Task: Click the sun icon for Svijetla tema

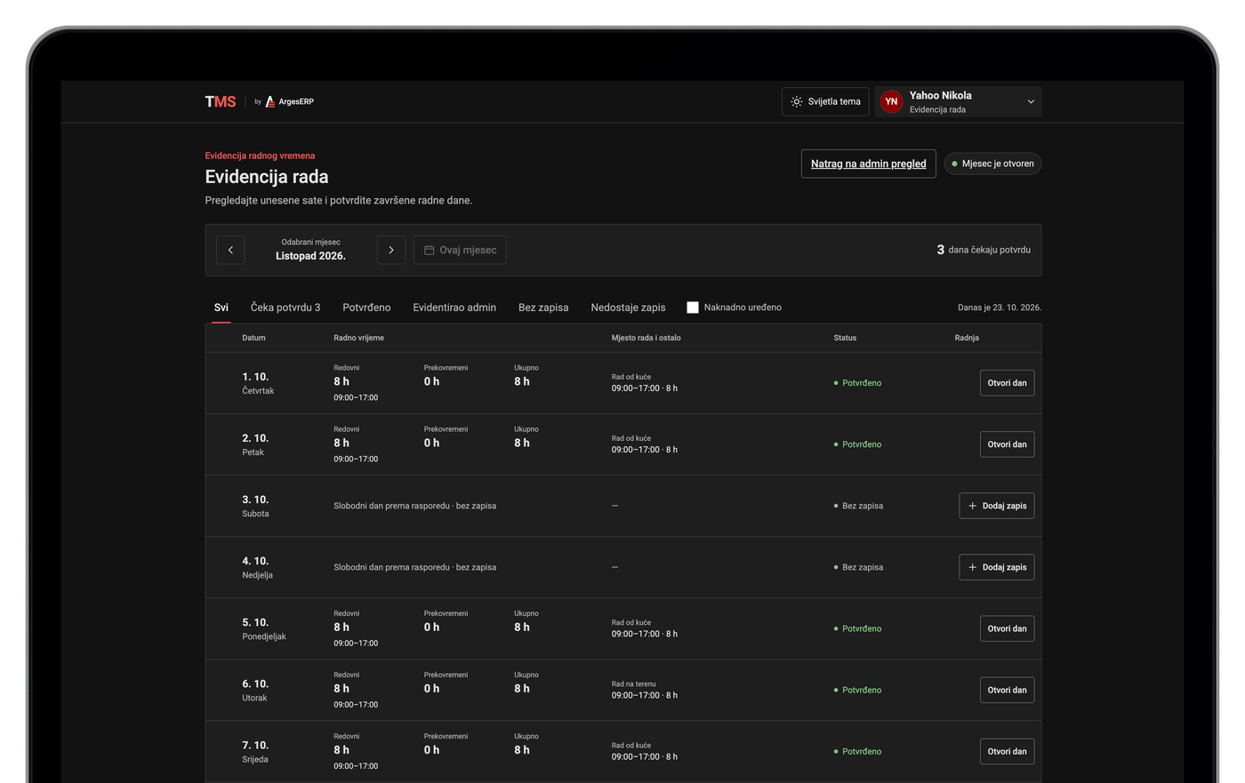Action: pos(797,101)
